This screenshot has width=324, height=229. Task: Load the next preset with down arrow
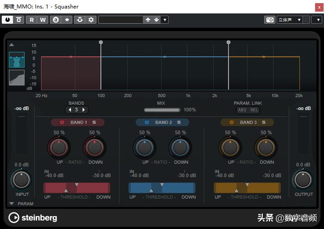click(156, 20)
